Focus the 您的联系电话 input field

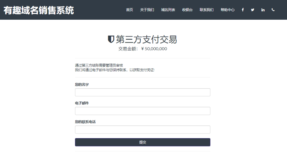tap(143, 129)
